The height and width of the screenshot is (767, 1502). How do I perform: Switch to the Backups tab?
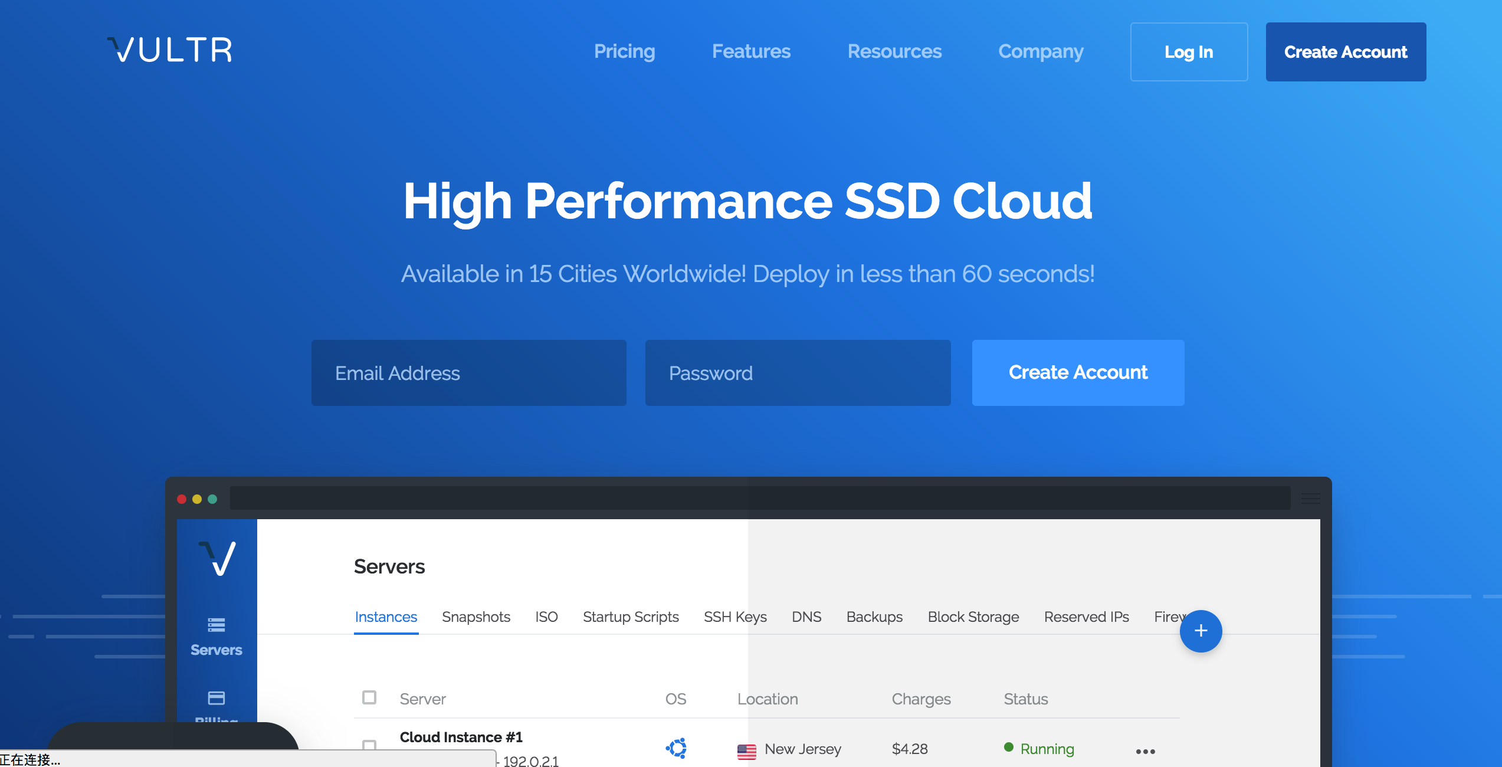coord(874,617)
